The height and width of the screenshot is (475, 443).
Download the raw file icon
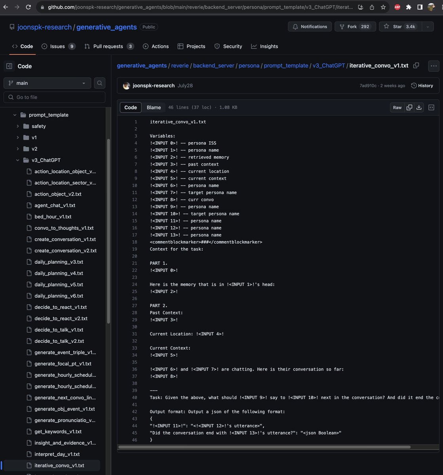coord(419,107)
